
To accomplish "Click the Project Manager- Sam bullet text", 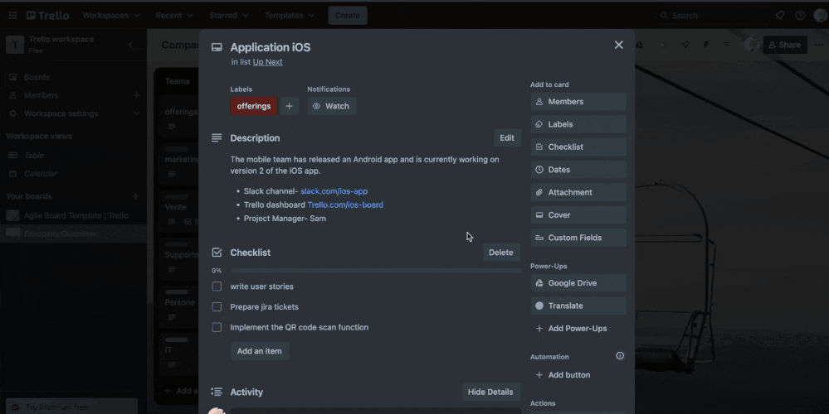I will pyautogui.click(x=285, y=219).
